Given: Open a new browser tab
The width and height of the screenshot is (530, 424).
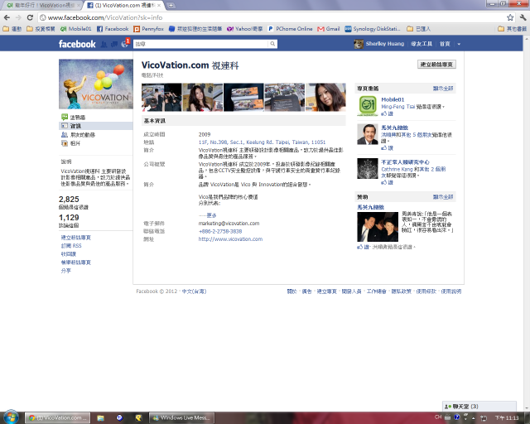Looking at the screenshot, I should pyautogui.click(x=171, y=5).
